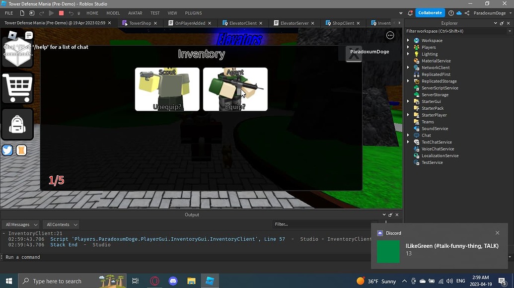Switch to the PLUGINS ribbon tab
514x288 pixels.
[193, 13]
